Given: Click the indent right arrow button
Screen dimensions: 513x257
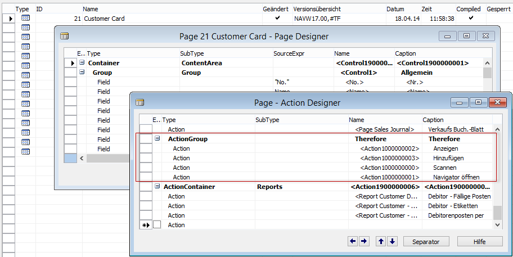Looking at the screenshot, I should [x=364, y=241].
